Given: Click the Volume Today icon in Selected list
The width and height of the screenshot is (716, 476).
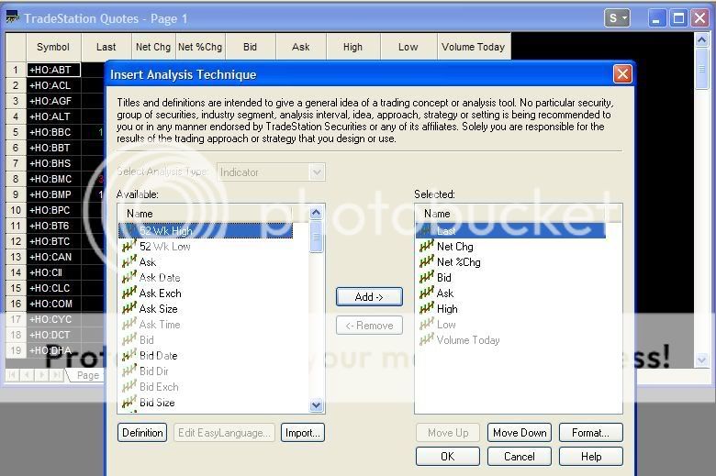Looking at the screenshot, I should tap(427, 339).
